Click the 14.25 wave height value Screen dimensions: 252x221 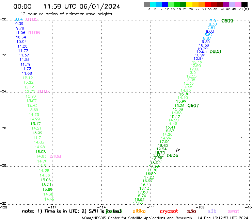(x=34, y=115)
